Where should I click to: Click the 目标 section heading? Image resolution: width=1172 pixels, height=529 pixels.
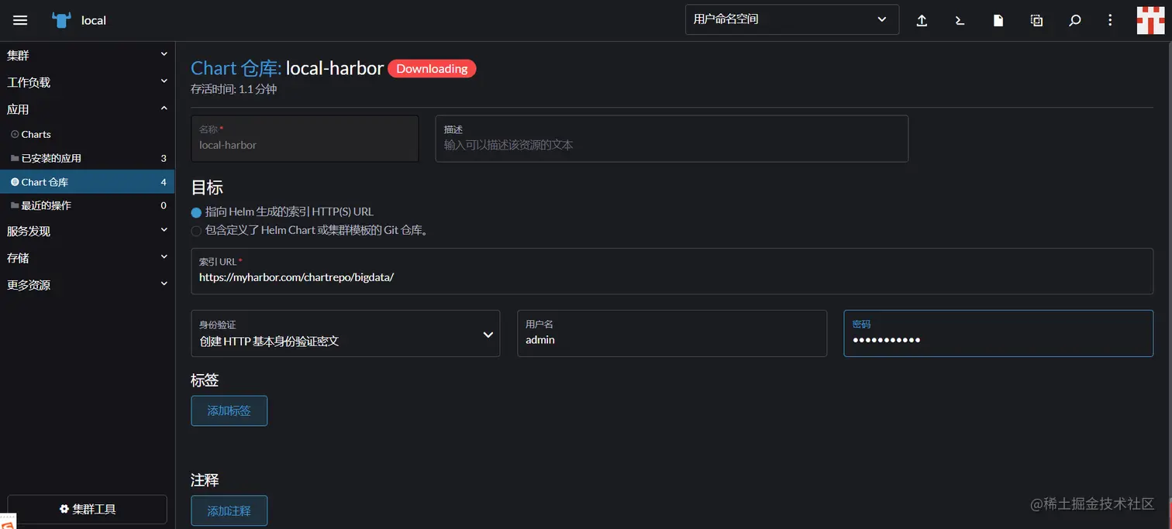coord(207,187)
